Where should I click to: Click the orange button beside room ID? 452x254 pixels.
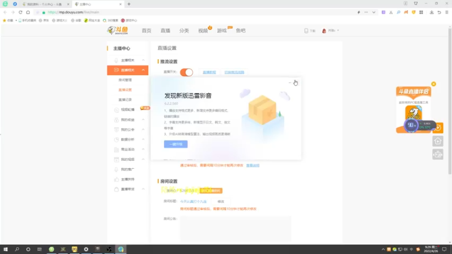(x=211, y=191)
